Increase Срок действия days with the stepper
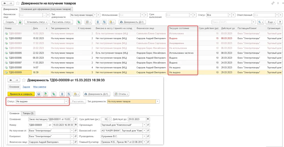This screenshot has height=147, width=284. click(109, 118)
